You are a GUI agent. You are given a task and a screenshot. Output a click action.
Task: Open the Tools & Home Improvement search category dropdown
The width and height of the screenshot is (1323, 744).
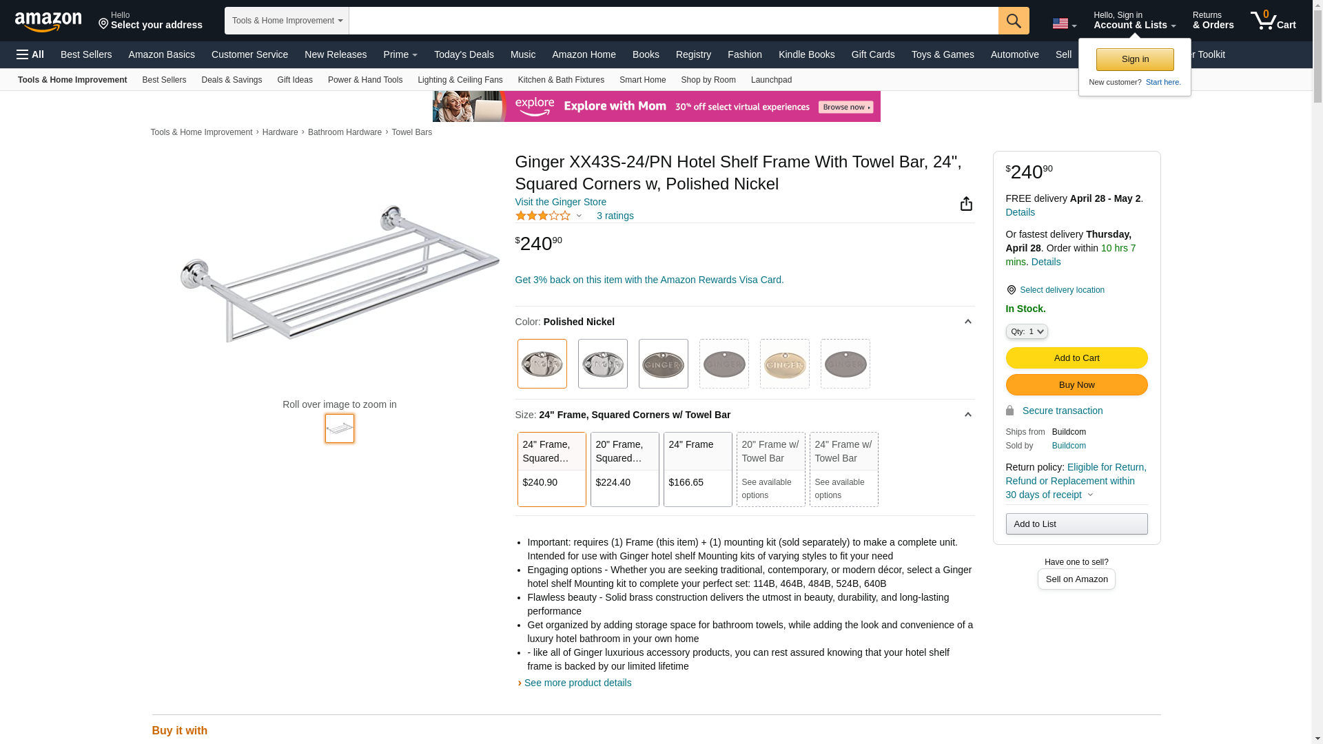click(x=287, y=21)
